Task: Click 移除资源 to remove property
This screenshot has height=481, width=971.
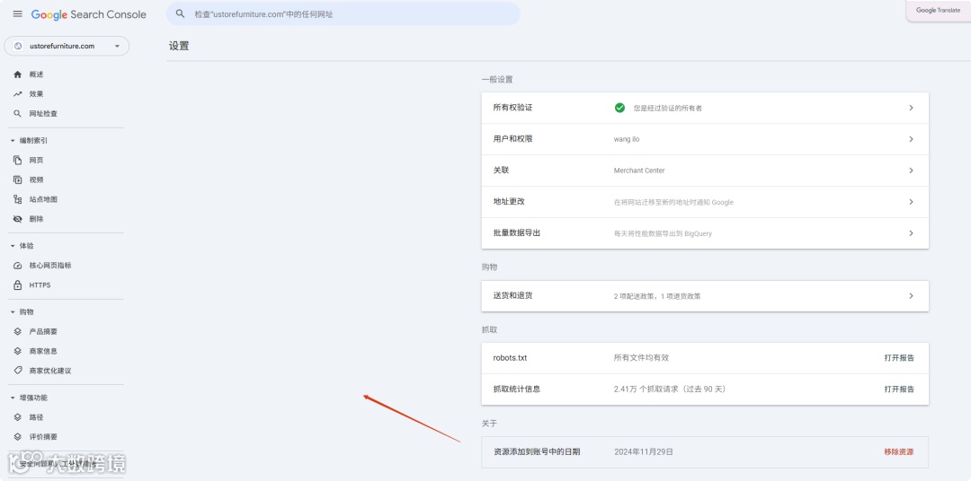Action: [x=898, y=452]
